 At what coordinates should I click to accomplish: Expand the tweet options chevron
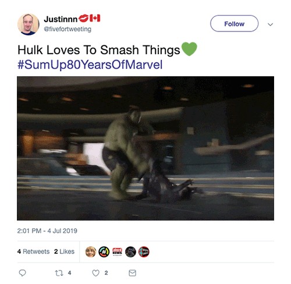(x=271, y=24)
